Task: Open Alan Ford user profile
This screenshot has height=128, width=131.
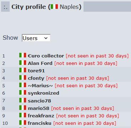Action: (x=40, y=63)
